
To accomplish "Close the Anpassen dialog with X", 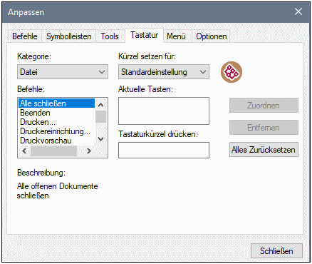I will pyautogui.click(x=298, y=11).
